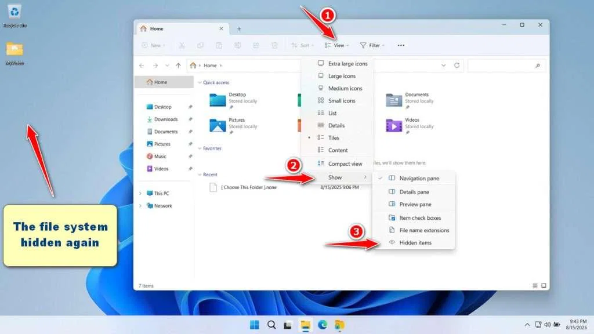Switch to details view via status bar icon

point(533,285)
